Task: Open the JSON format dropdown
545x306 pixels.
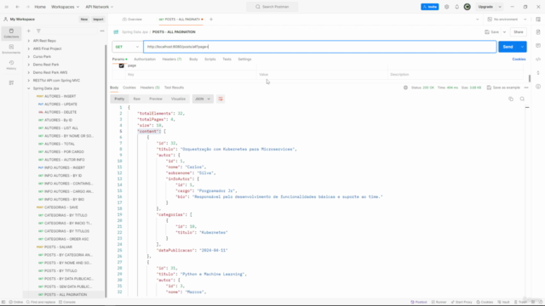Action: point(203,99)
